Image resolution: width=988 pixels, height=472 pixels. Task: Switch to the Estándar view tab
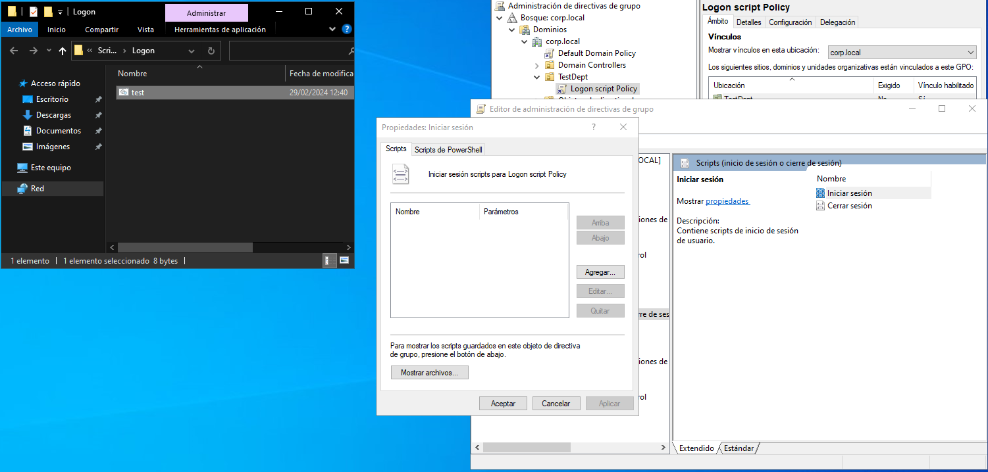point(739,448)
